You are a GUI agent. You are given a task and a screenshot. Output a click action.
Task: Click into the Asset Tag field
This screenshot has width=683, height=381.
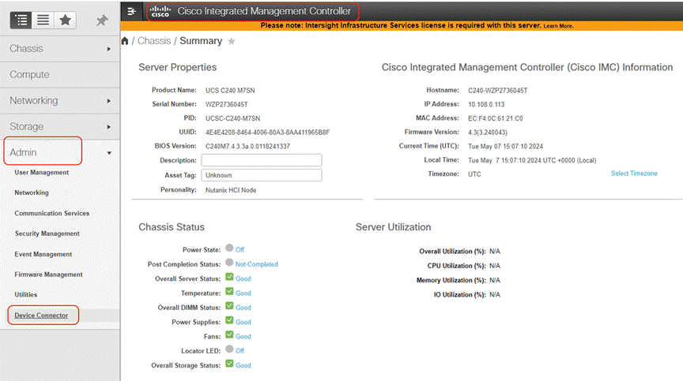(262, 175)
